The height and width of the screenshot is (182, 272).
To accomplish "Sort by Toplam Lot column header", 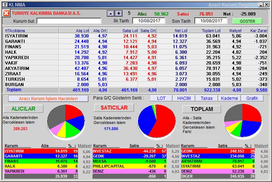I will 204,31.
